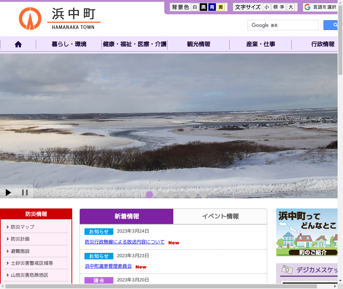Open the 防災マップ link in sidebar

(22, 227)
